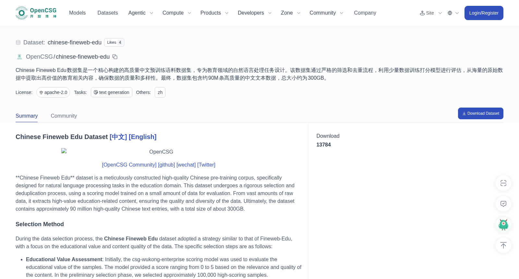Viewport: 519px width, 279px height.
Task: Click the OpenCSG namespace link
Action: coord(39,57)
